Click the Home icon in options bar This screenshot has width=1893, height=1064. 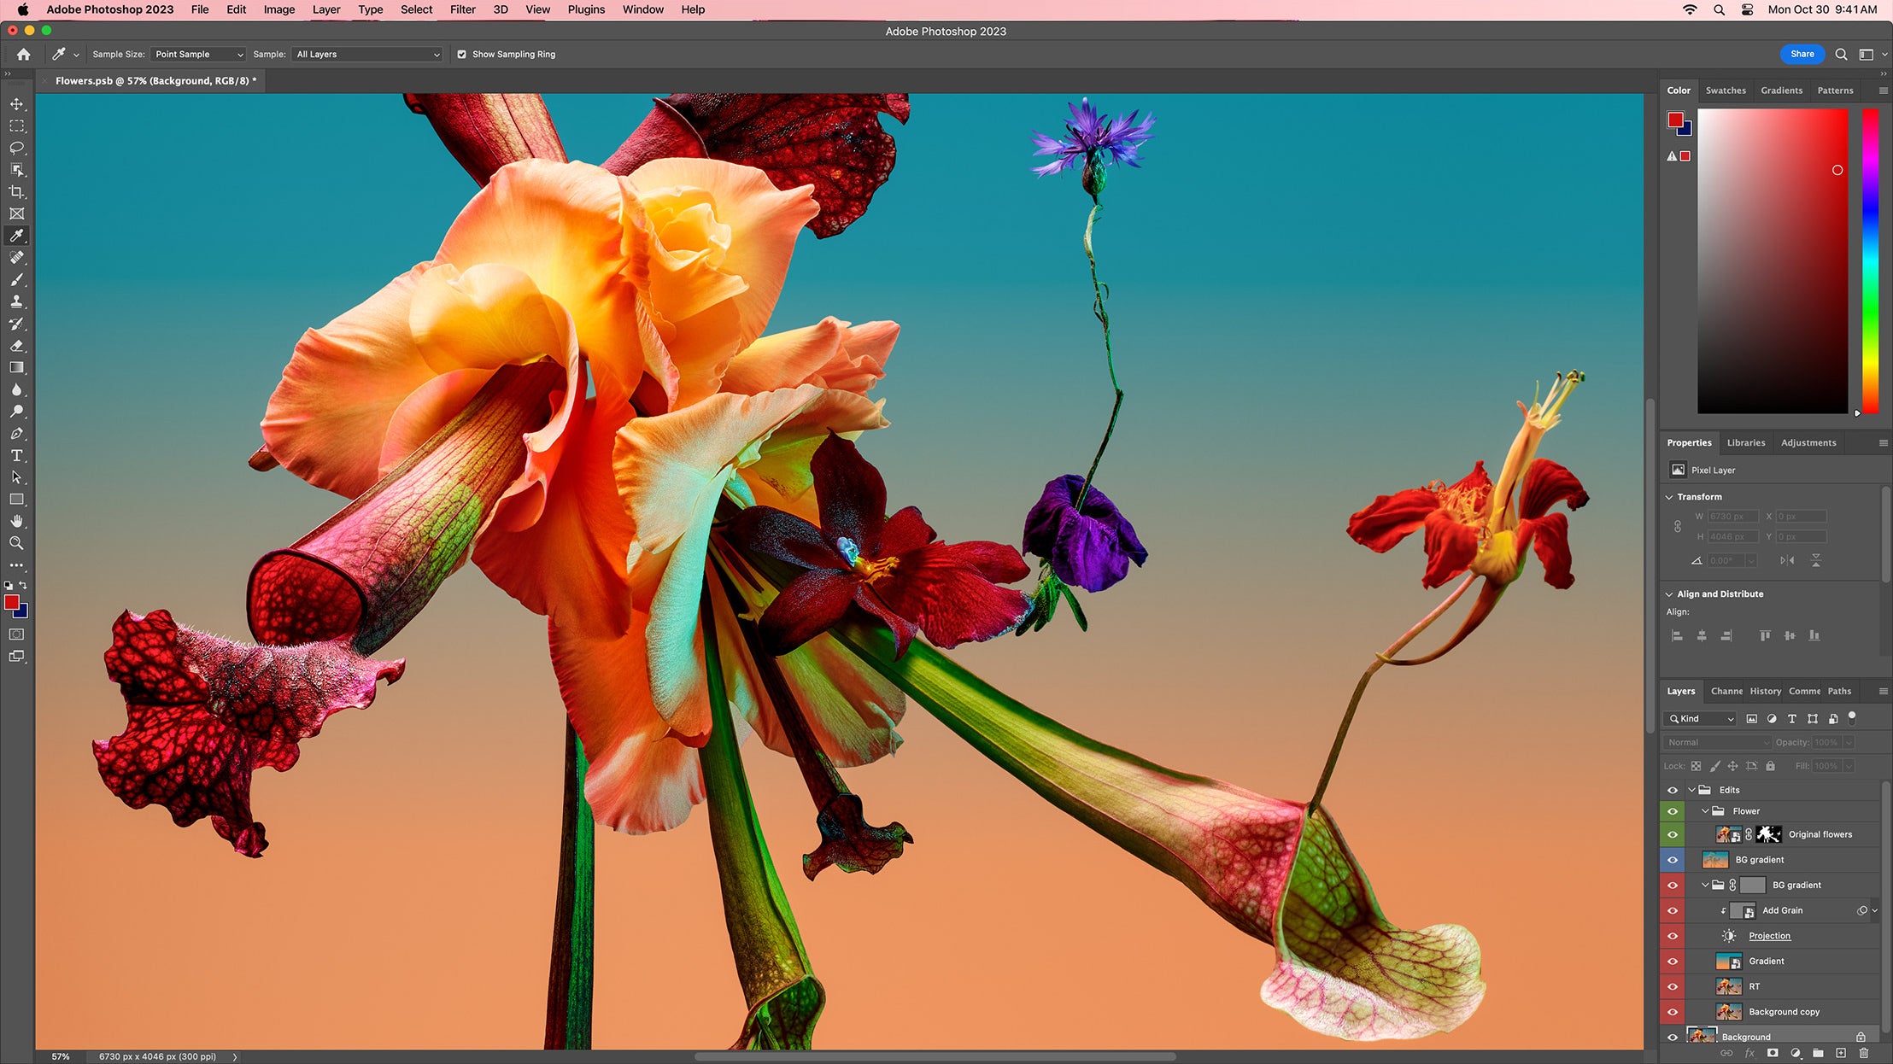click(x=23, y=54)
